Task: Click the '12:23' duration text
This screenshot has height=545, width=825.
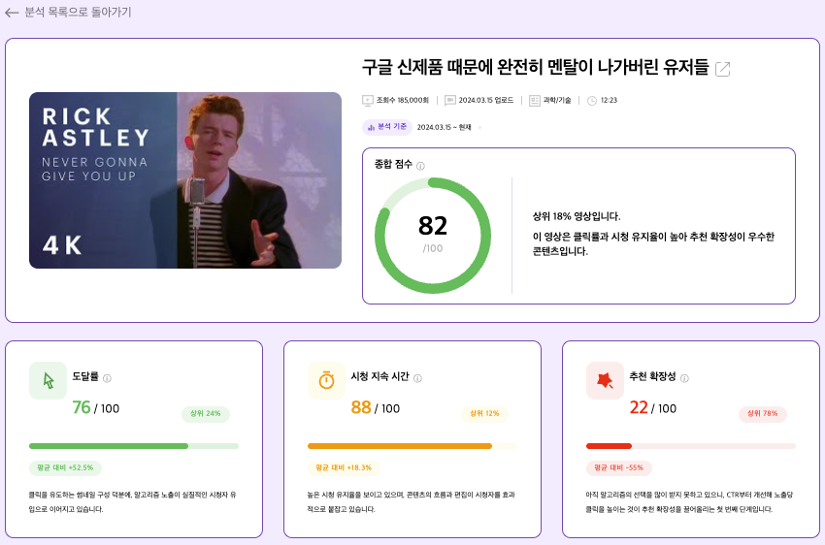Action: pos(609,101)
